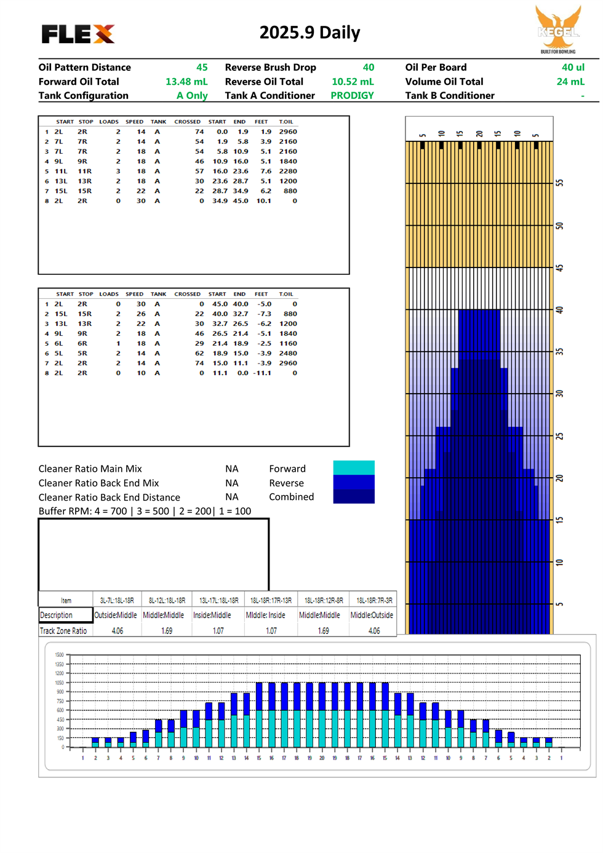Viewport: 603px width, 853px height.
Task: Click the 24 mL Volume Oil Total value
Action: pyautogui.click(x=570, y=82)
